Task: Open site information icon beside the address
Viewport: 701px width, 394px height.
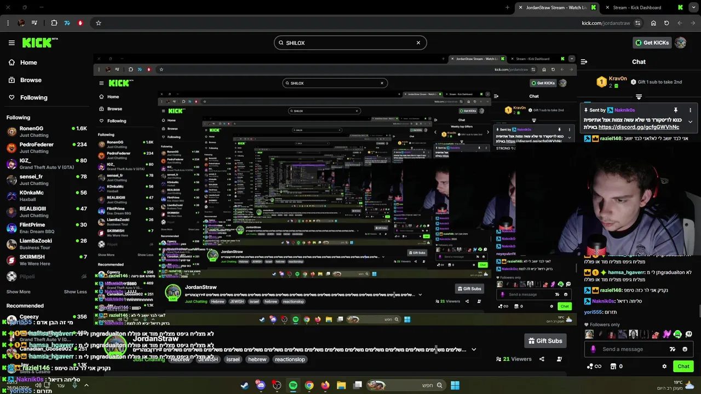Action: (x=637, y=23)
